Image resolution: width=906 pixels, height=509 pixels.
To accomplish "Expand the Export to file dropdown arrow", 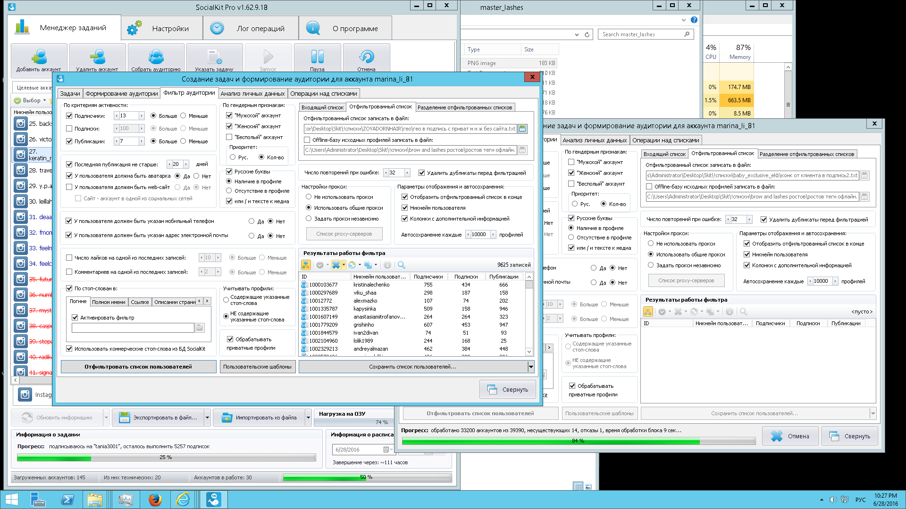I will [x=207, y=418].
